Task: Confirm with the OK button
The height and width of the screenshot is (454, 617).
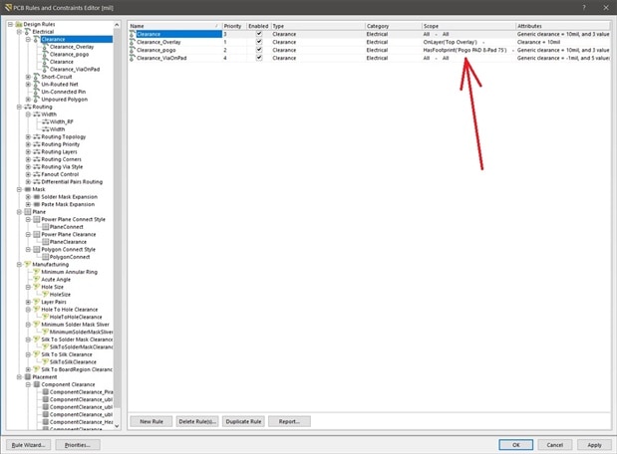Action: 516,445
